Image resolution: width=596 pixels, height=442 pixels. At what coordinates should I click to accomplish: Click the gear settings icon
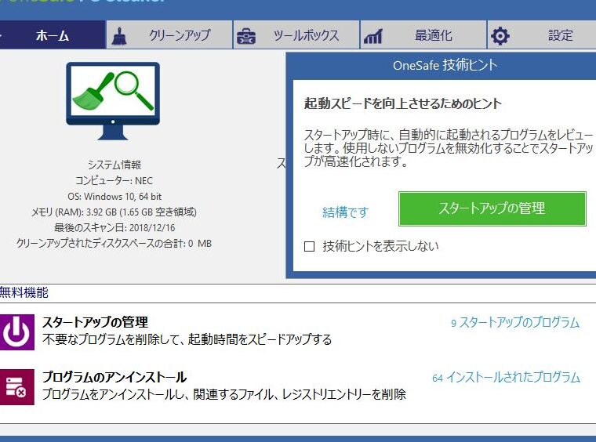500,35
